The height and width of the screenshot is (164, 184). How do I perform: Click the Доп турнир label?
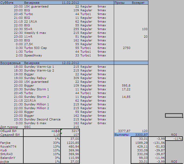(9, 127)
